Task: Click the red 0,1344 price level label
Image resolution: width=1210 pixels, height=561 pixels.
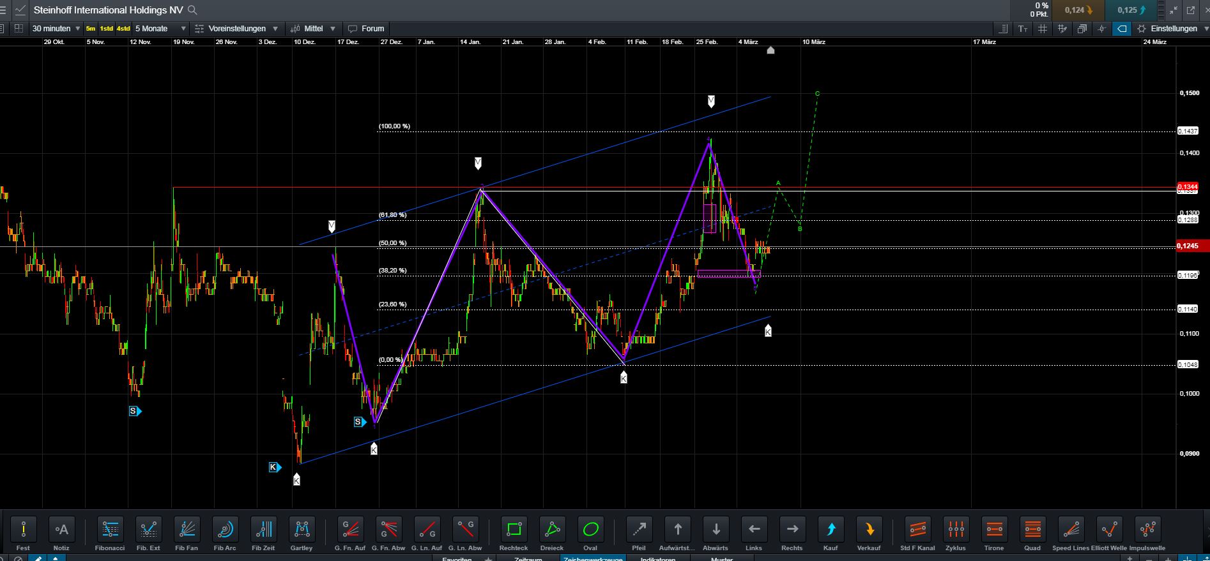Action: (x=1187, y=187)
